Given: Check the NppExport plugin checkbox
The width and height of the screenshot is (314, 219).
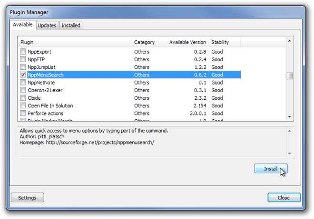Looking at the screenshot, I should click(x=23, y=52).
